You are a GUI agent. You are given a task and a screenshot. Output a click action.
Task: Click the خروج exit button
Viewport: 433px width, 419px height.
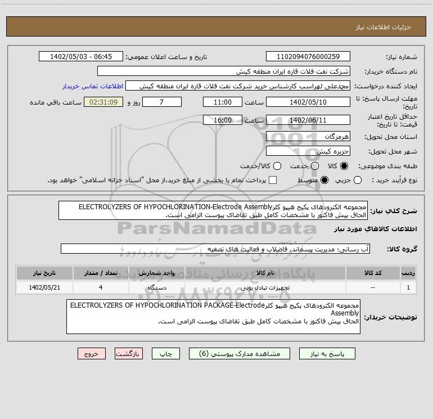point(92,354)
